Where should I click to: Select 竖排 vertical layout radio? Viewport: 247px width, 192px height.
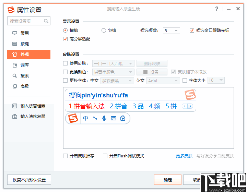[104, 31]
